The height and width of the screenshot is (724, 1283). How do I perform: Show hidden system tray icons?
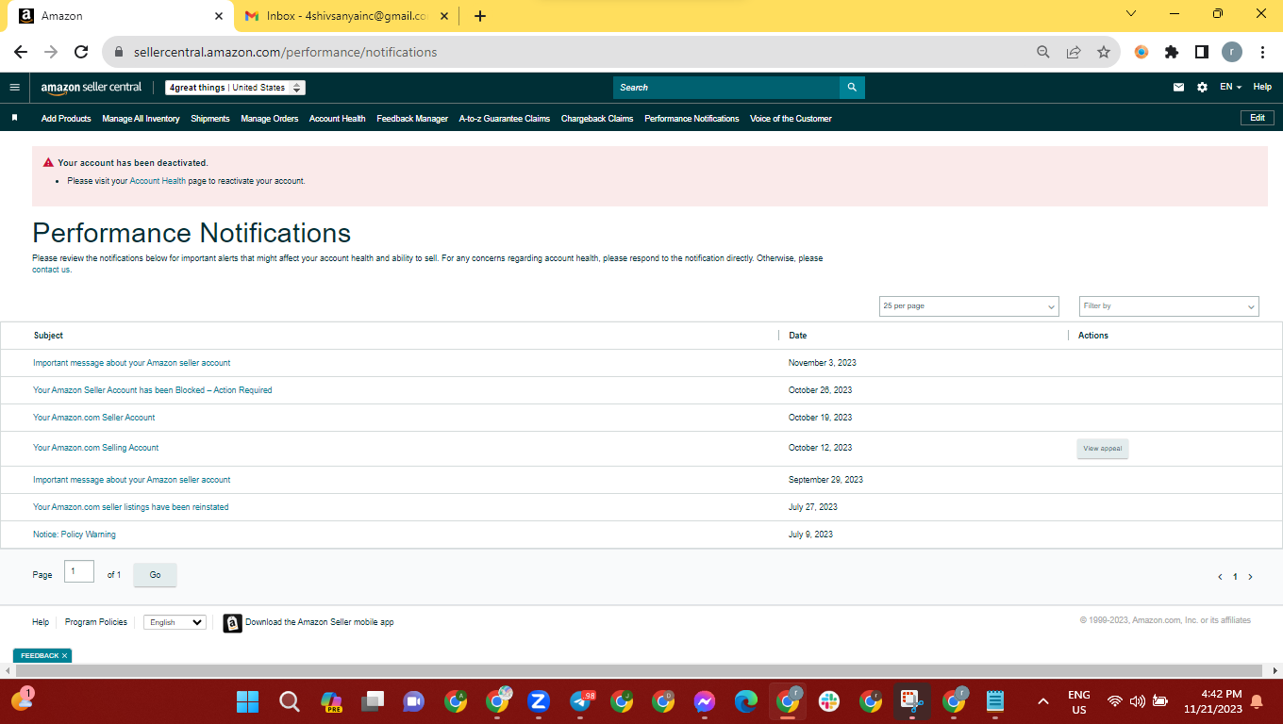coord(1043,701)
